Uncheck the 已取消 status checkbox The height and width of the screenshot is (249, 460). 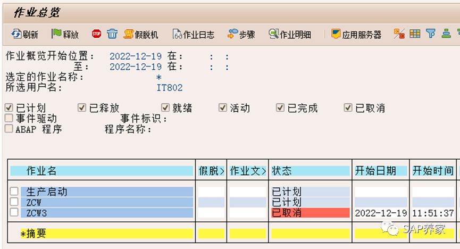pyautogui.click(x=348, y=108)
